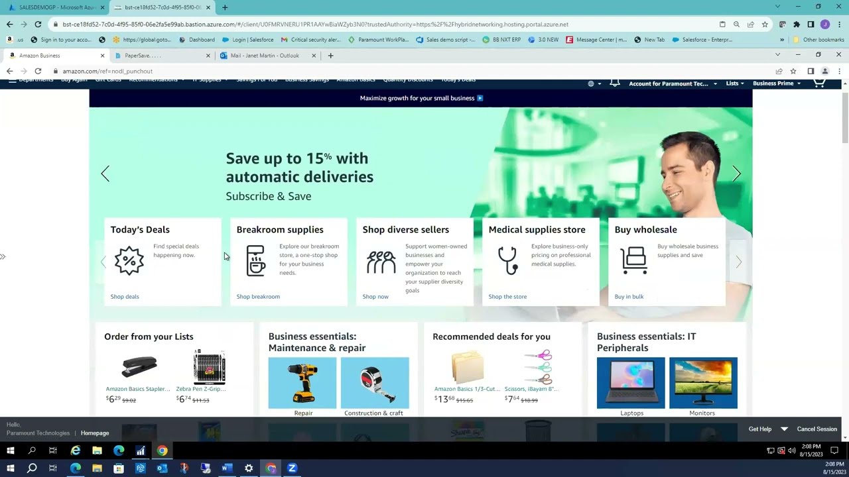
Task: Open the Laptops category thumbnail
Action: [x=631, y=383]
